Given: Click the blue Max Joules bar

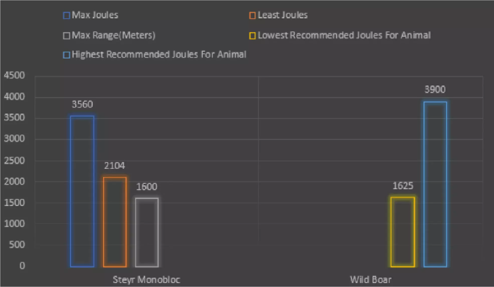Looking at the screenshot, I should coord(82,191).
